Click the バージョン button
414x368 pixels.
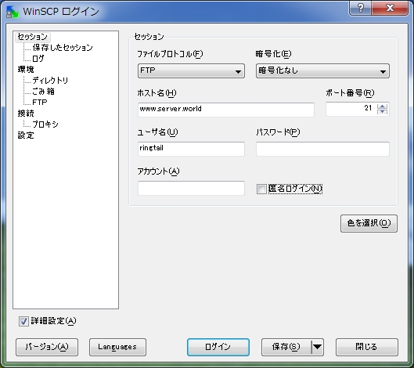click(47, 347)
